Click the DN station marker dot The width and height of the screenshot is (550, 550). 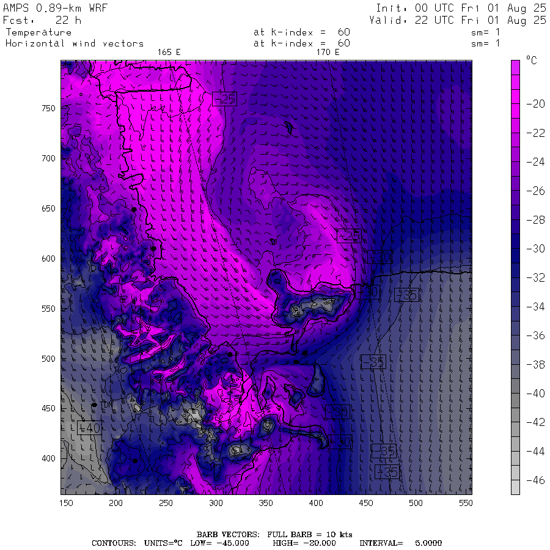pos(94,405)
